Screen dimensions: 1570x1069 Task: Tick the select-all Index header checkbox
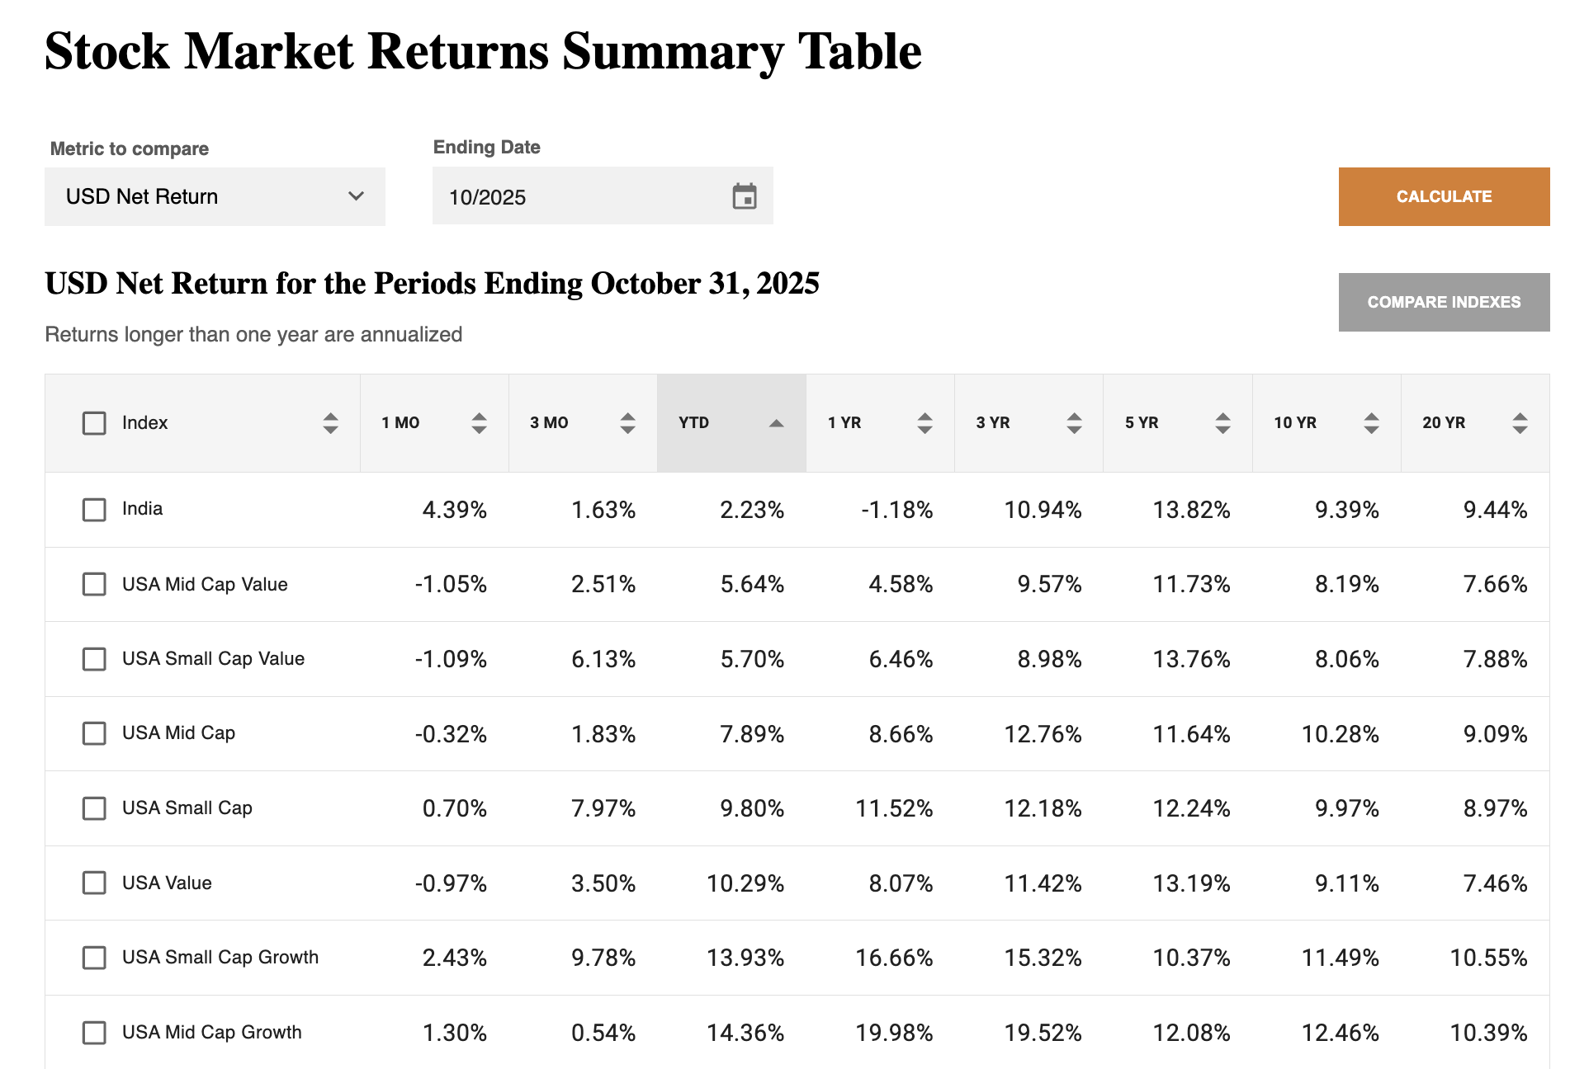pos(94,423)
